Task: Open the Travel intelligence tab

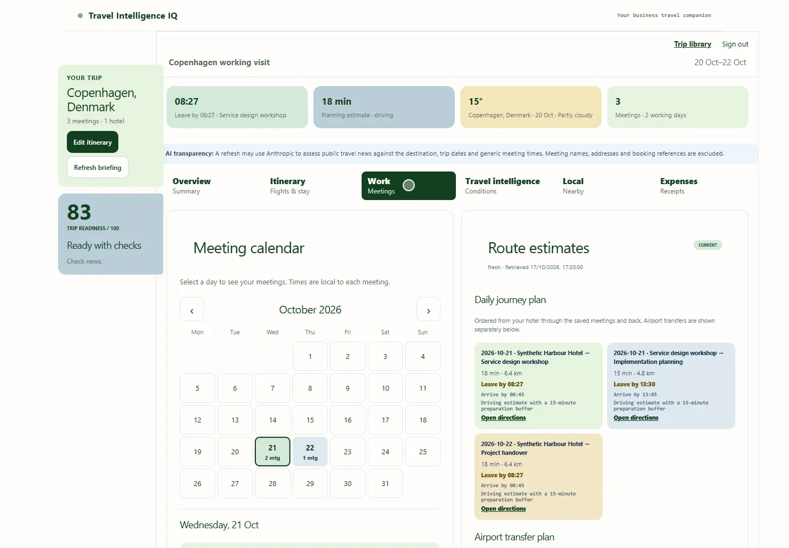Action: click(506, 186)
